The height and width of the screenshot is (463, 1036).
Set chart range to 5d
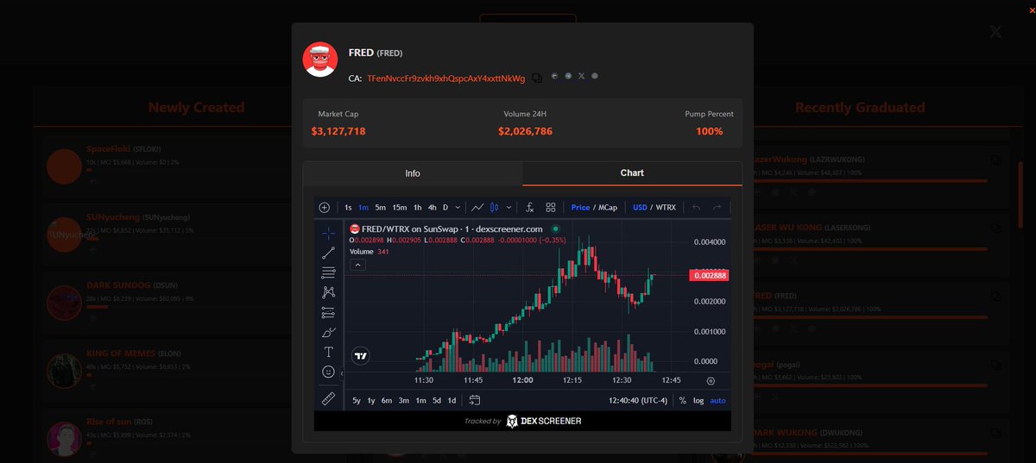(x=437, y=400)
